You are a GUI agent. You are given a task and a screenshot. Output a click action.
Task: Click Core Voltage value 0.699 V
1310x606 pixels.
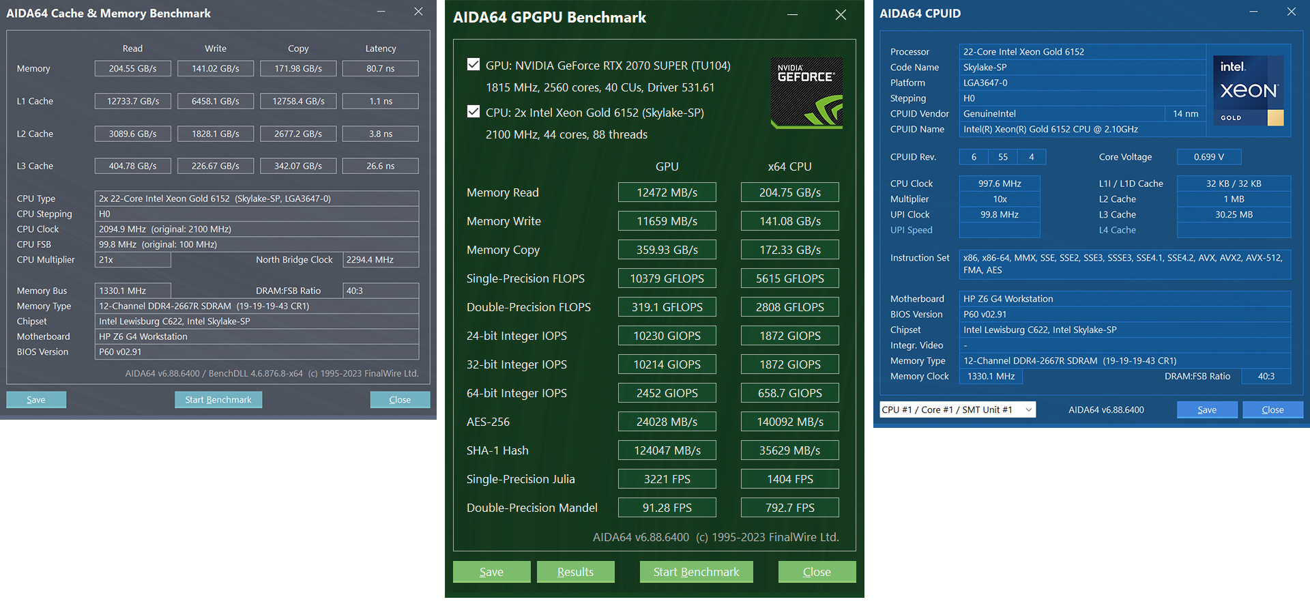[1209, 157]
